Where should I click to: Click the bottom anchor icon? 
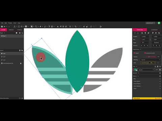[x=159, y=46]
